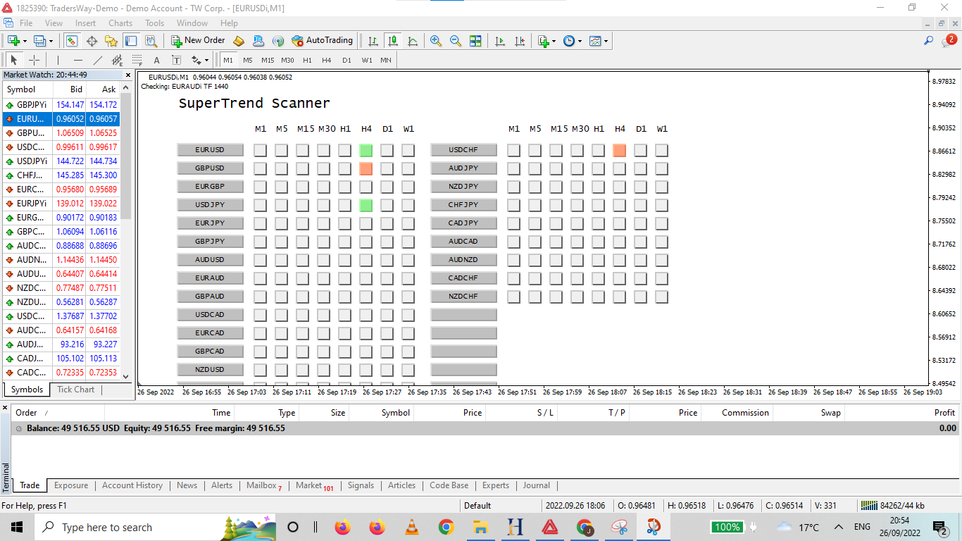This screenshot has height=541, width=962.
Task: Select the horizontal line drawing tool
Action: click(x=77, y=60)
